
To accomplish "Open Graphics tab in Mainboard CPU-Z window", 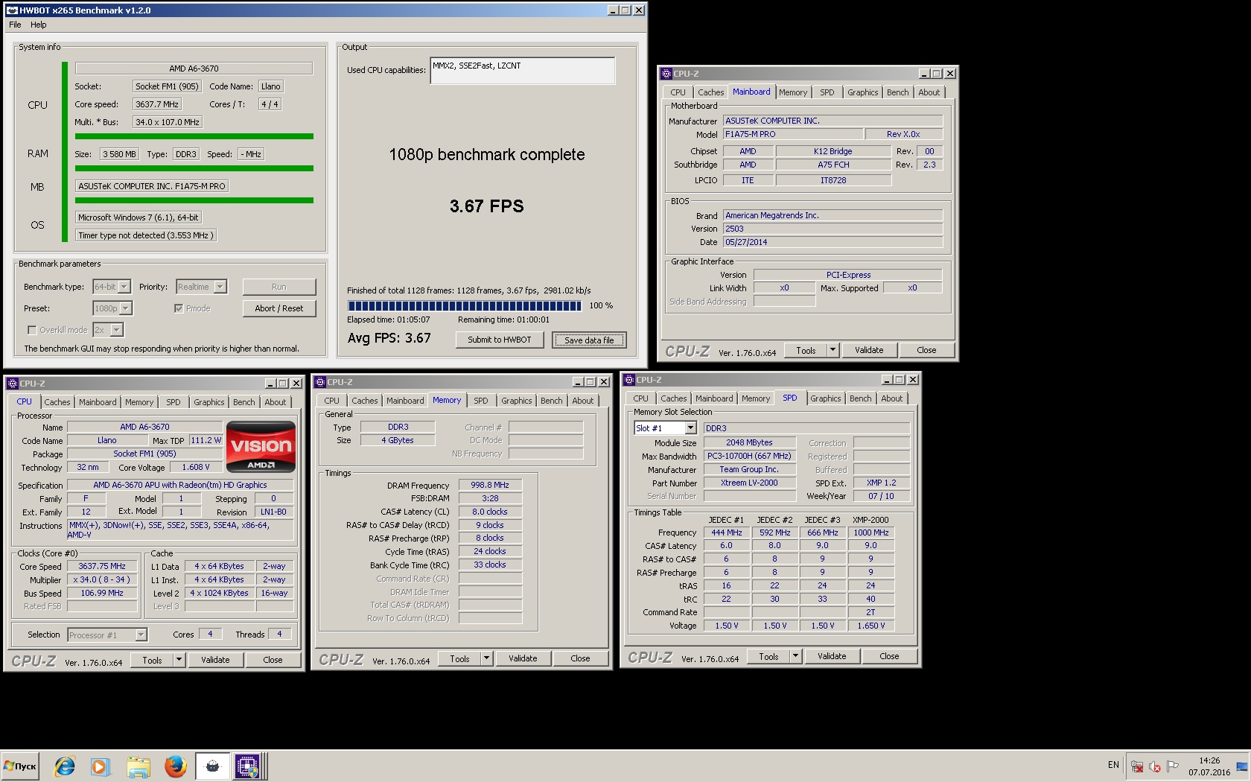I will click(862, 92).
